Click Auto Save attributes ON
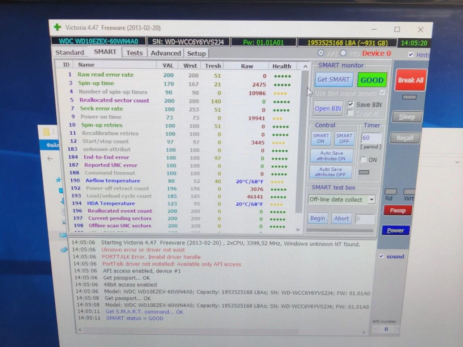 pos(331,156)
